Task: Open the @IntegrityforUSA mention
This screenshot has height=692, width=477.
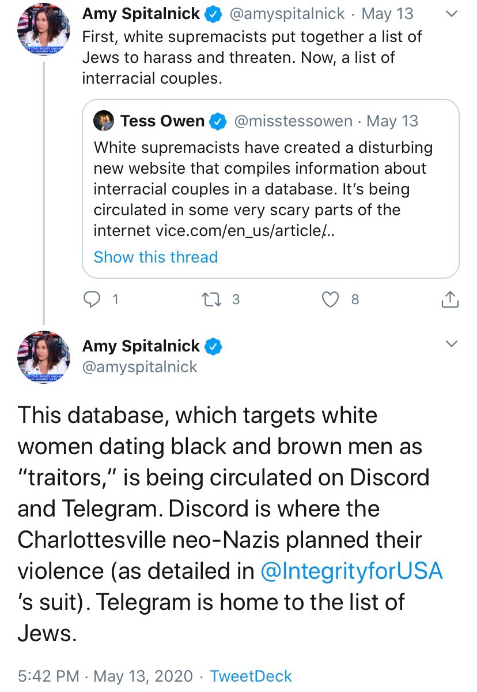Action: (x=352, y=571)
